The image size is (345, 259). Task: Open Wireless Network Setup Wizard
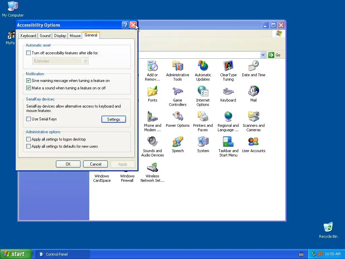(152, 172)
